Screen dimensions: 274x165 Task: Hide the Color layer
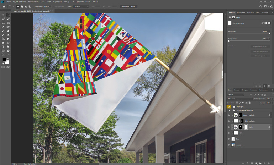click(228, 133)
